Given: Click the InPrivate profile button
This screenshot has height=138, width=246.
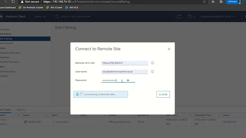Looking at the screenshot, I should coord(234,2).
